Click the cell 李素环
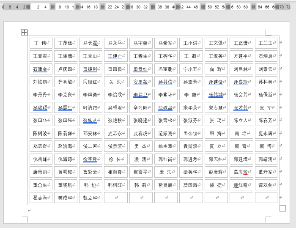Image resolution: width=296 pixels, height=228 pixels. tap(166, 94)
